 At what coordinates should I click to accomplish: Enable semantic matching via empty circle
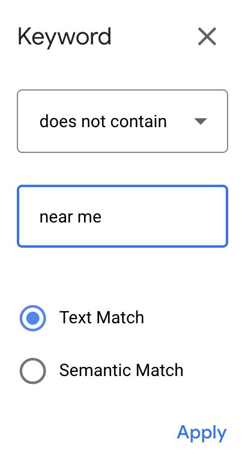click(x=33, y=371)
